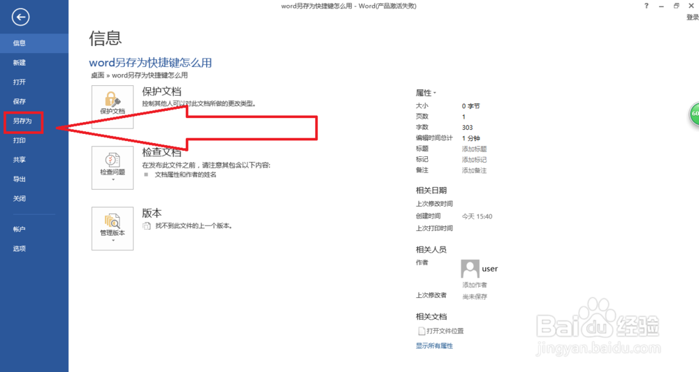Screen dimensions: 699x372
Task: Select the 打开 (Open) menu item
Action: (34, 82)
